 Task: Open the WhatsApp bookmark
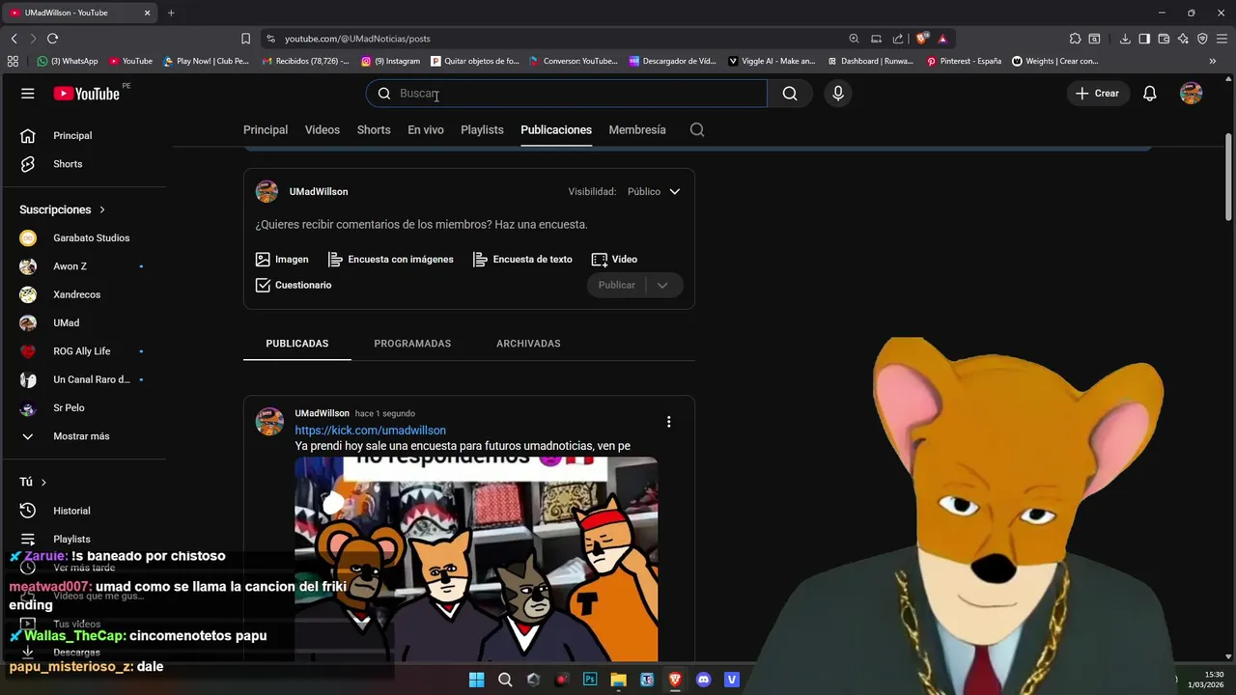68,61
